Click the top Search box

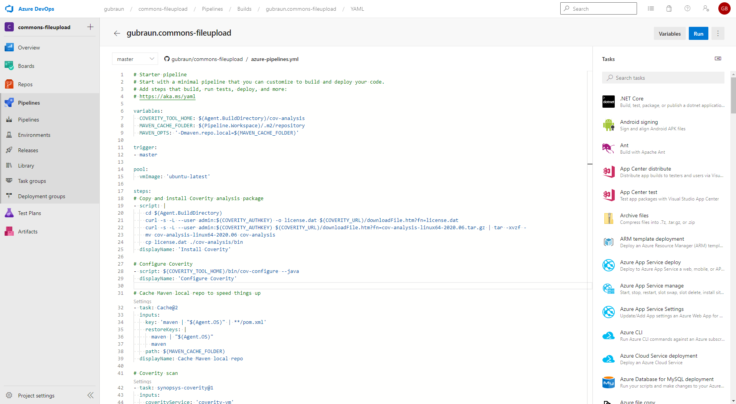point(598,8)
